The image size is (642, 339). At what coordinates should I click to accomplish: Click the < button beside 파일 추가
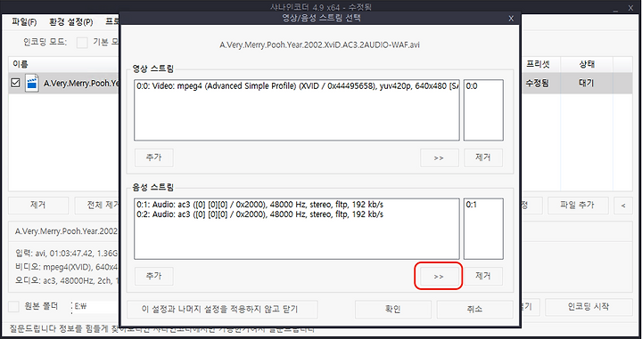tap(623, 206)
